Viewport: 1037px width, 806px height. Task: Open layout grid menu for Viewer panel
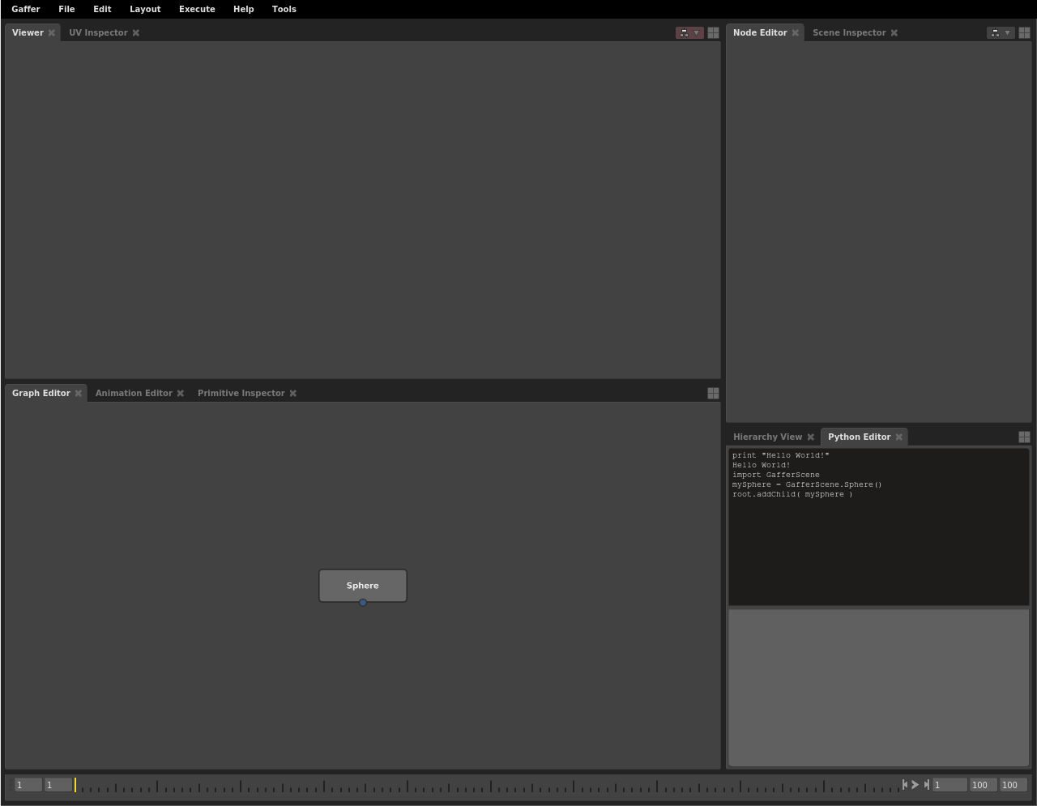pos(713,33)
